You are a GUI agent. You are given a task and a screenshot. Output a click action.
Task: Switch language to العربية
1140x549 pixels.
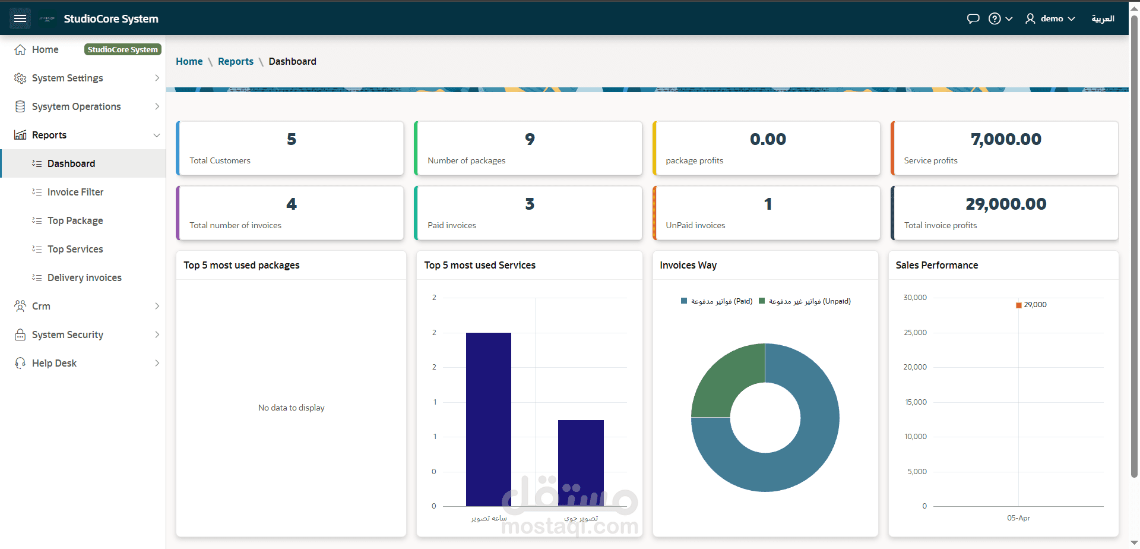click(x=1103, y=18)
